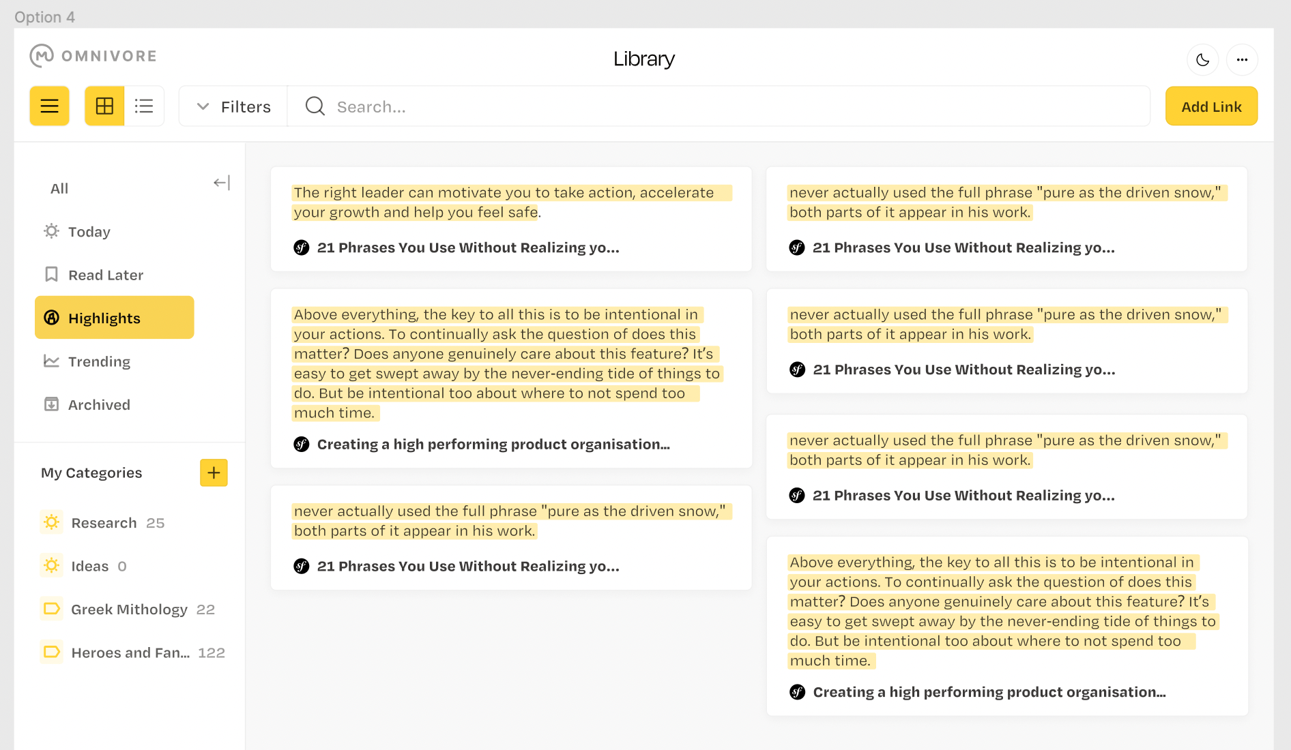Toggle dark mode with the moon button

tap(1202, 59)
